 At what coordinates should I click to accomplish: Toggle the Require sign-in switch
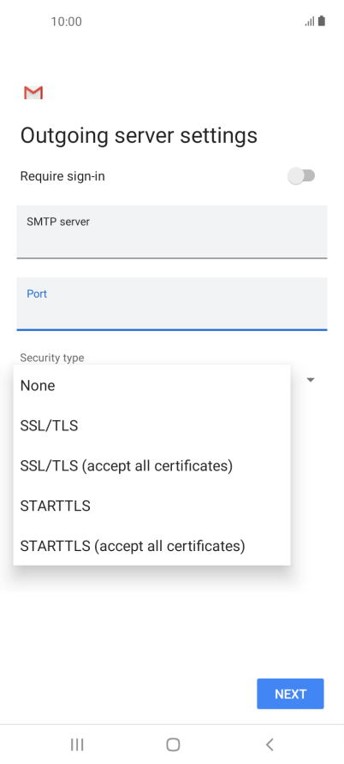pos(301,176)
